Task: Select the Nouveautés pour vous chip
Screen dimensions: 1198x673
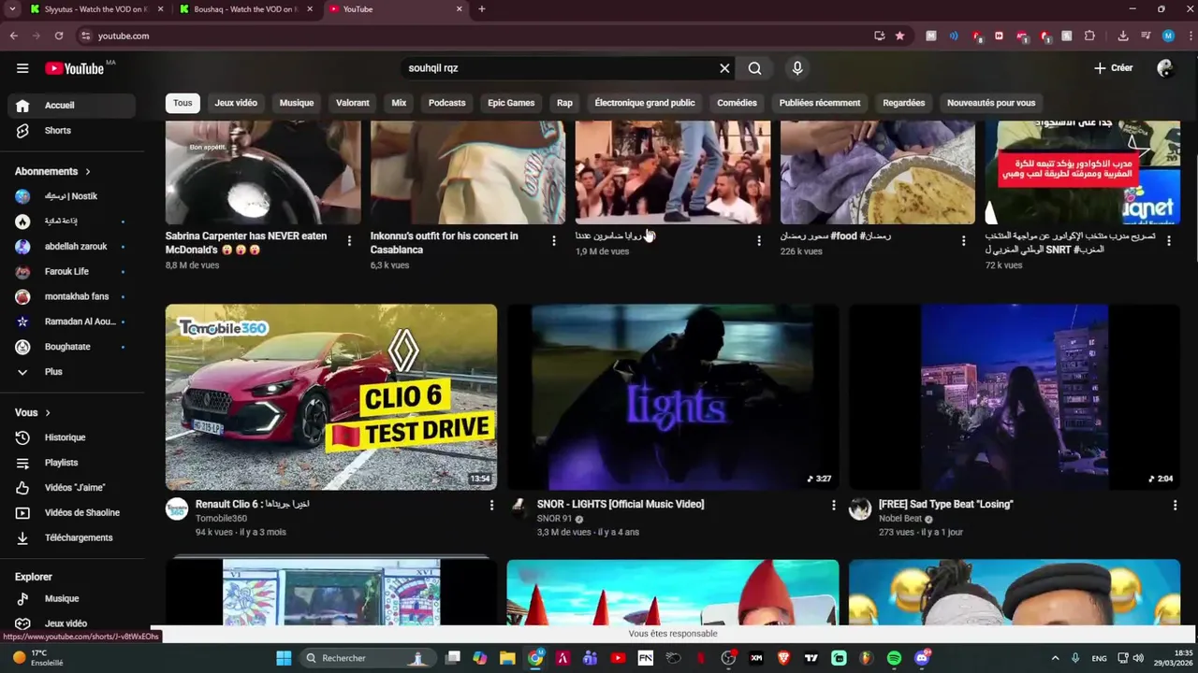Action: 991,103
